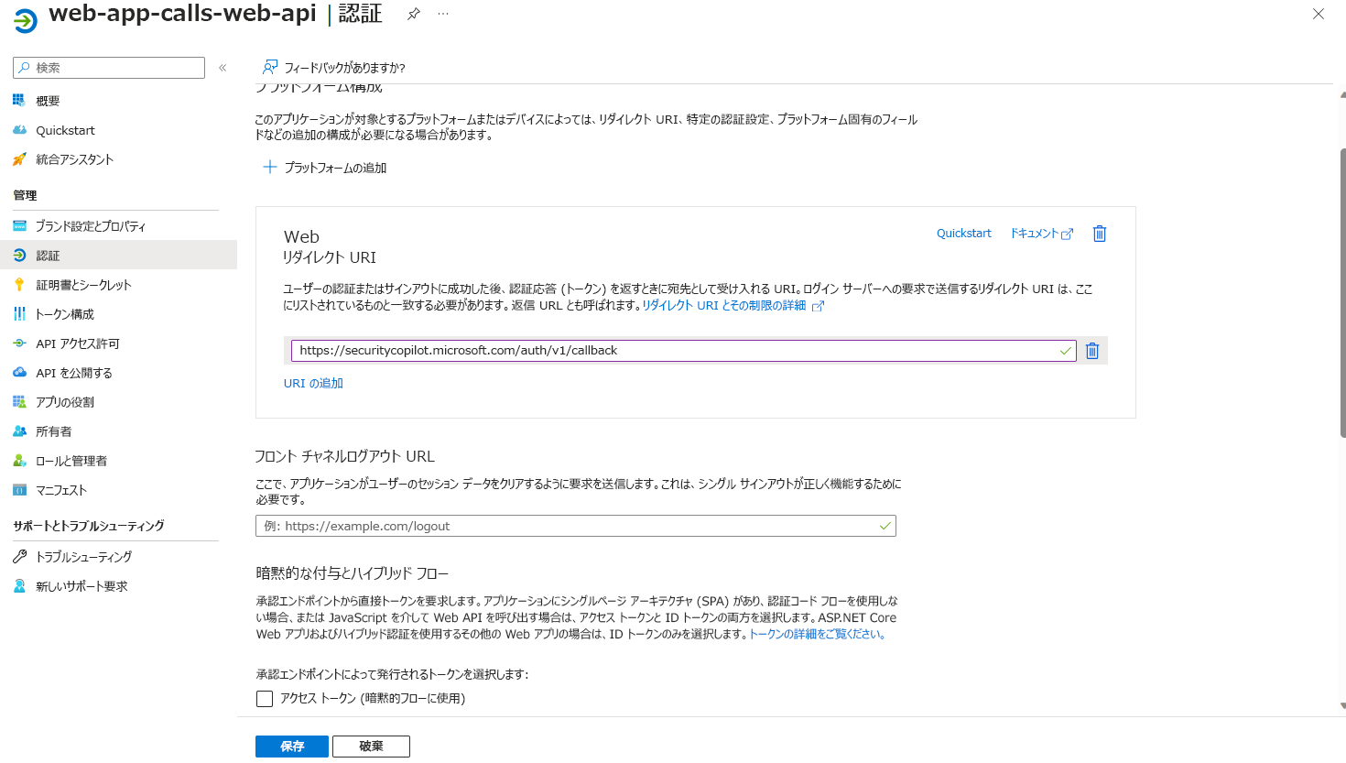Delete the securitycopilot redirect URI via trash icon

(1091, 350)
